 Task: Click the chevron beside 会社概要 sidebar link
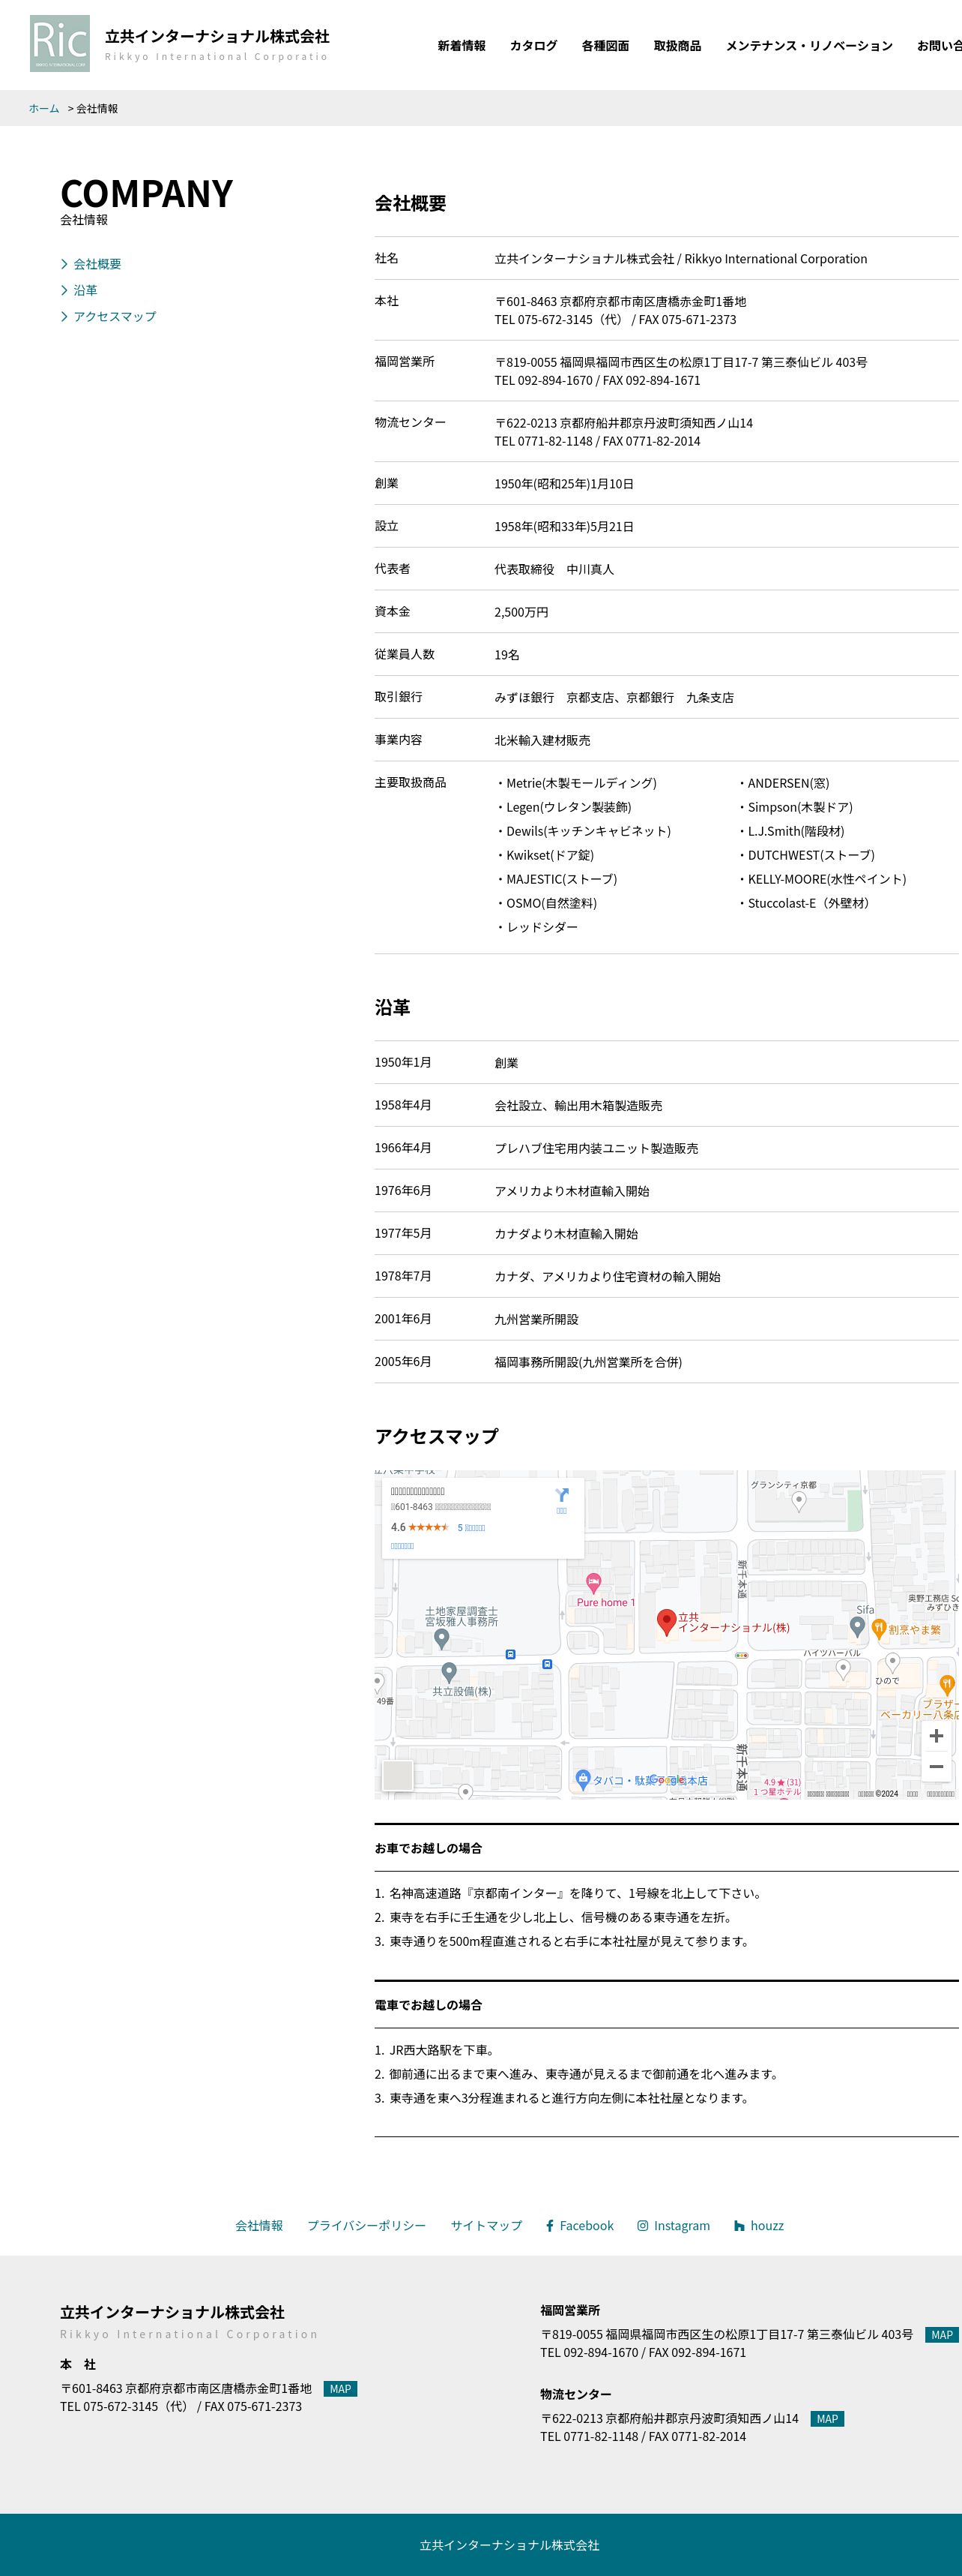click(65, 264)
